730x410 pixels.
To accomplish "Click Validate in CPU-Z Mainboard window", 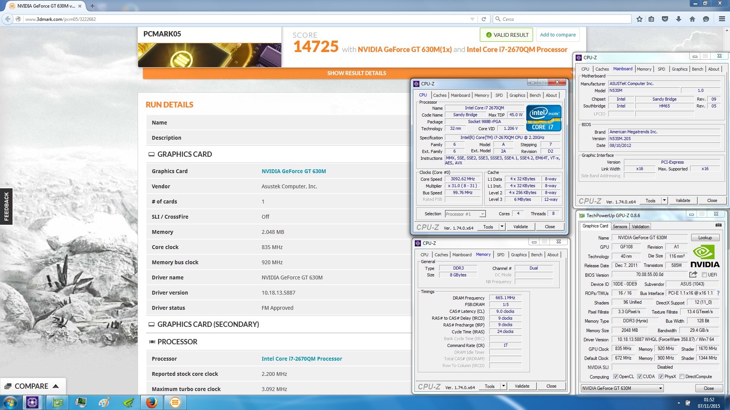I will 683,200.
